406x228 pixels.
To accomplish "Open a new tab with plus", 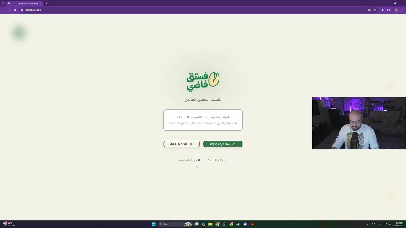I will click(x=46, y=3).
